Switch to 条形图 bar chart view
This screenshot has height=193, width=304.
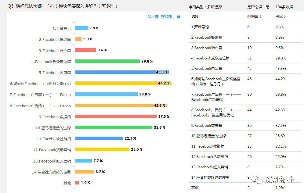click(153, 17)
